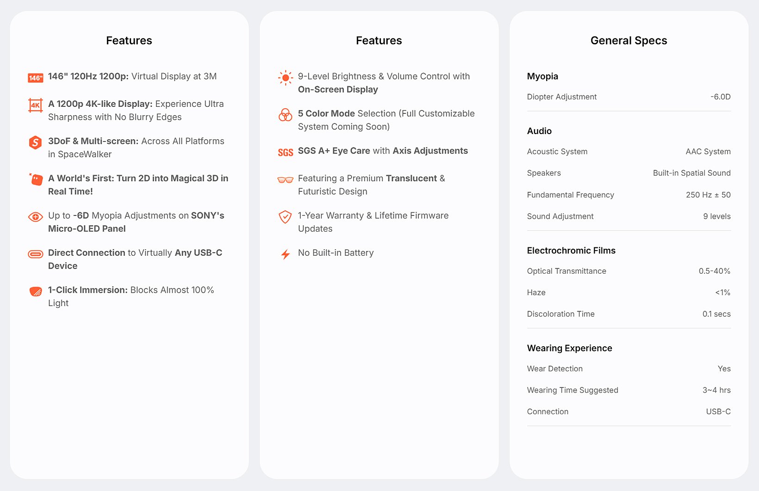Click the warranty shield checkmark icon
This screenshot has width=759, height=491.
[286, 216]
